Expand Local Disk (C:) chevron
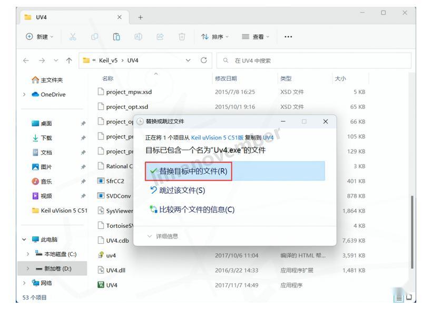The height and width of the screenshot is (310, 432). tap(28, 254)
